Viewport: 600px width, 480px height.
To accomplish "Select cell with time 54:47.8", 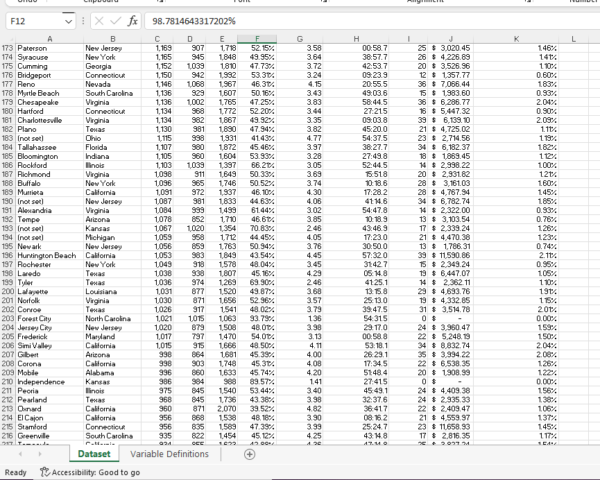I will (357, 211).
